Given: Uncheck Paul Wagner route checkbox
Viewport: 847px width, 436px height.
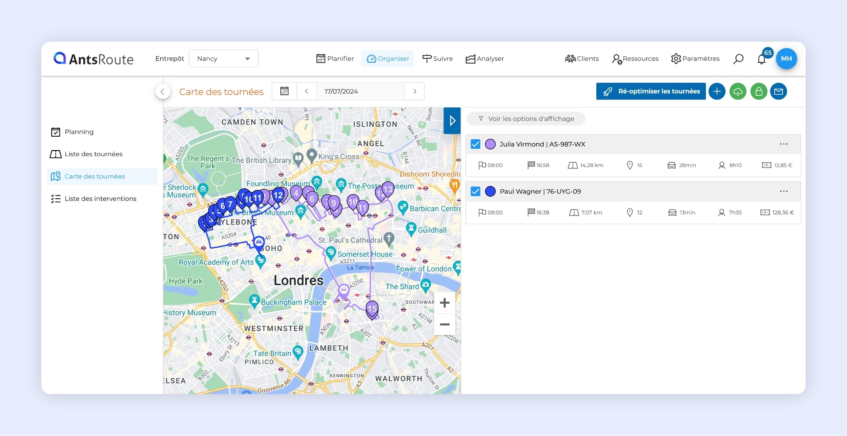Looking at the screenshot, I should pos(476,191).
